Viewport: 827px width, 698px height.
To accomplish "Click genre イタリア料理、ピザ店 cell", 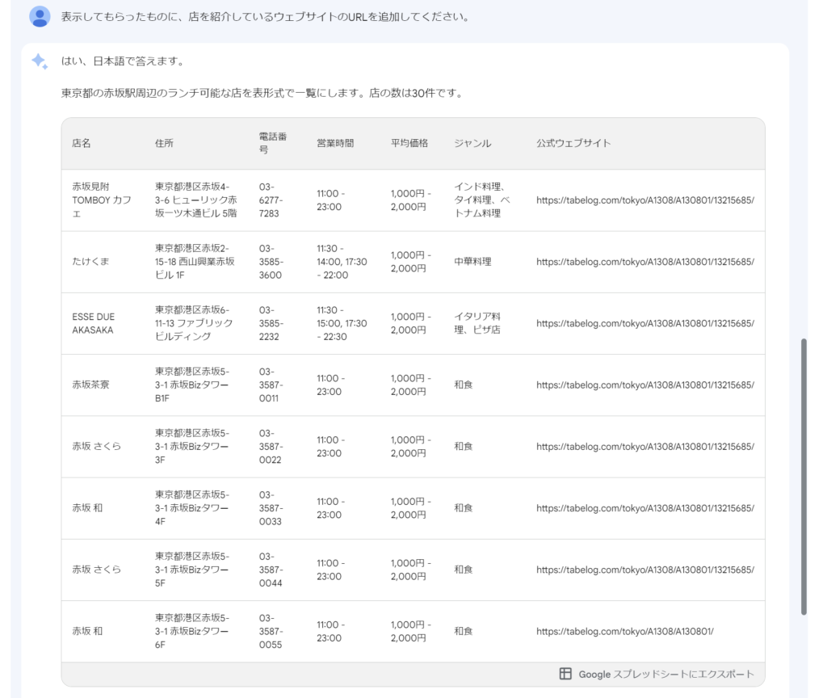I will (477, 323).
